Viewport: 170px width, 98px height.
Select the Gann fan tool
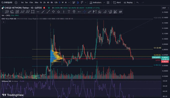pyautogui.click(x=115, y=12)
